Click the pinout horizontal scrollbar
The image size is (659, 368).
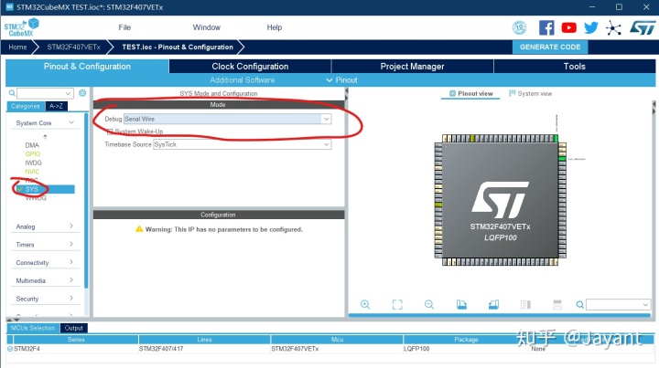[x=500, y=315]
